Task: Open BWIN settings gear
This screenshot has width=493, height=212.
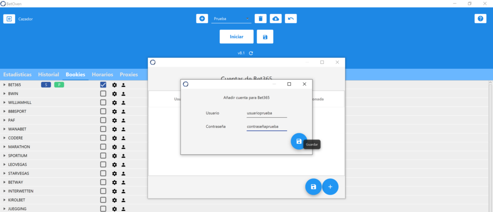Action: coord(115,94)
